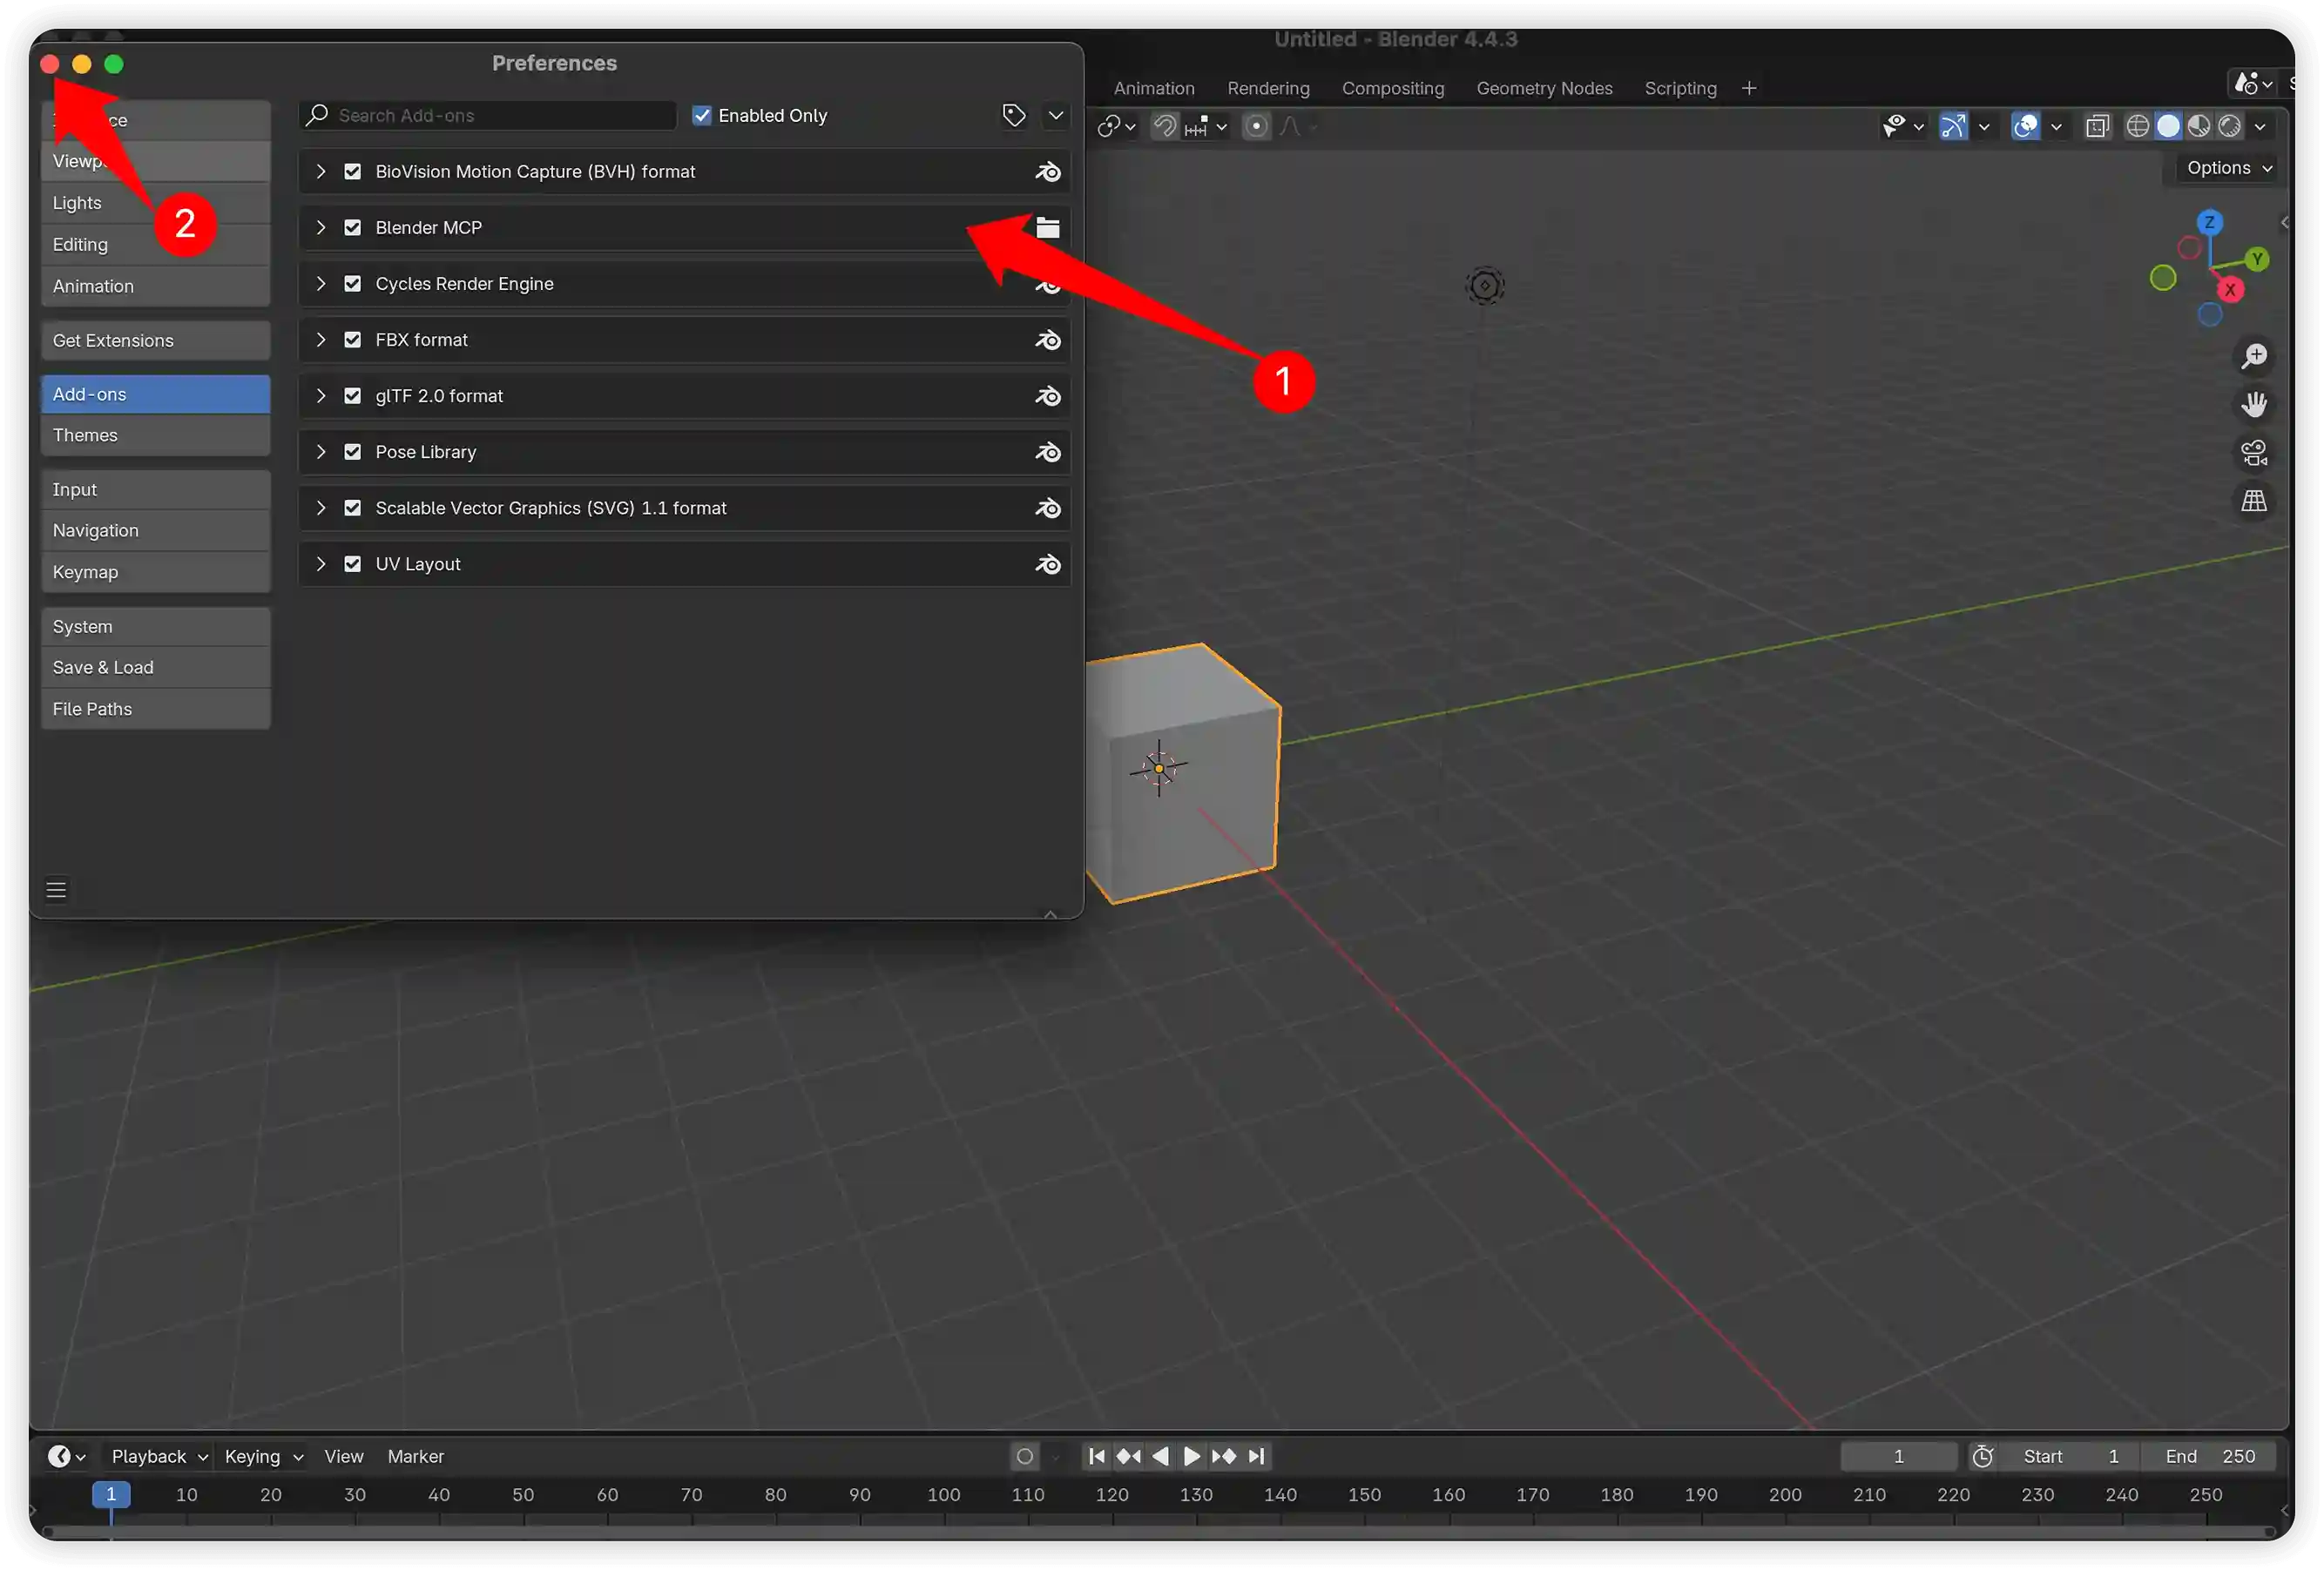
Task: Expand the FBX format add-on details
Action: (321, 340)
